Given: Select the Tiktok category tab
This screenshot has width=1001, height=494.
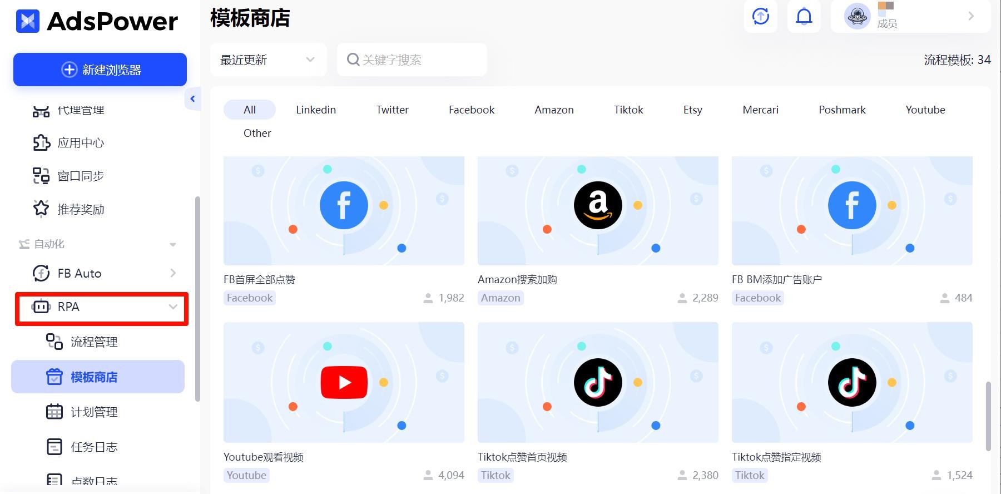Looking at the screenshot, I should tap(628, 110).
